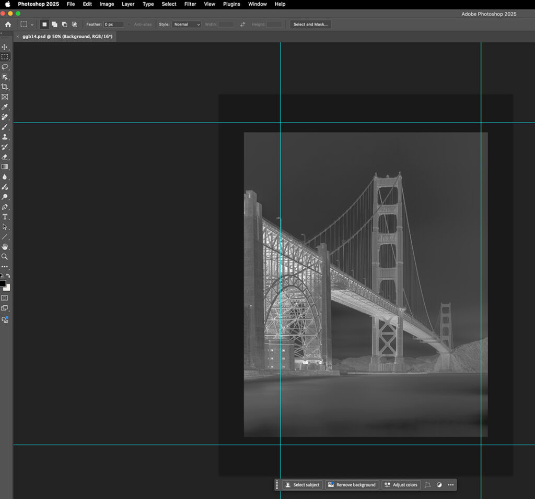Image resolution: width=535 pixels, height=499 pixels.
Task: Select the Eyedropper tool
Action: click(x=5, y=107)
